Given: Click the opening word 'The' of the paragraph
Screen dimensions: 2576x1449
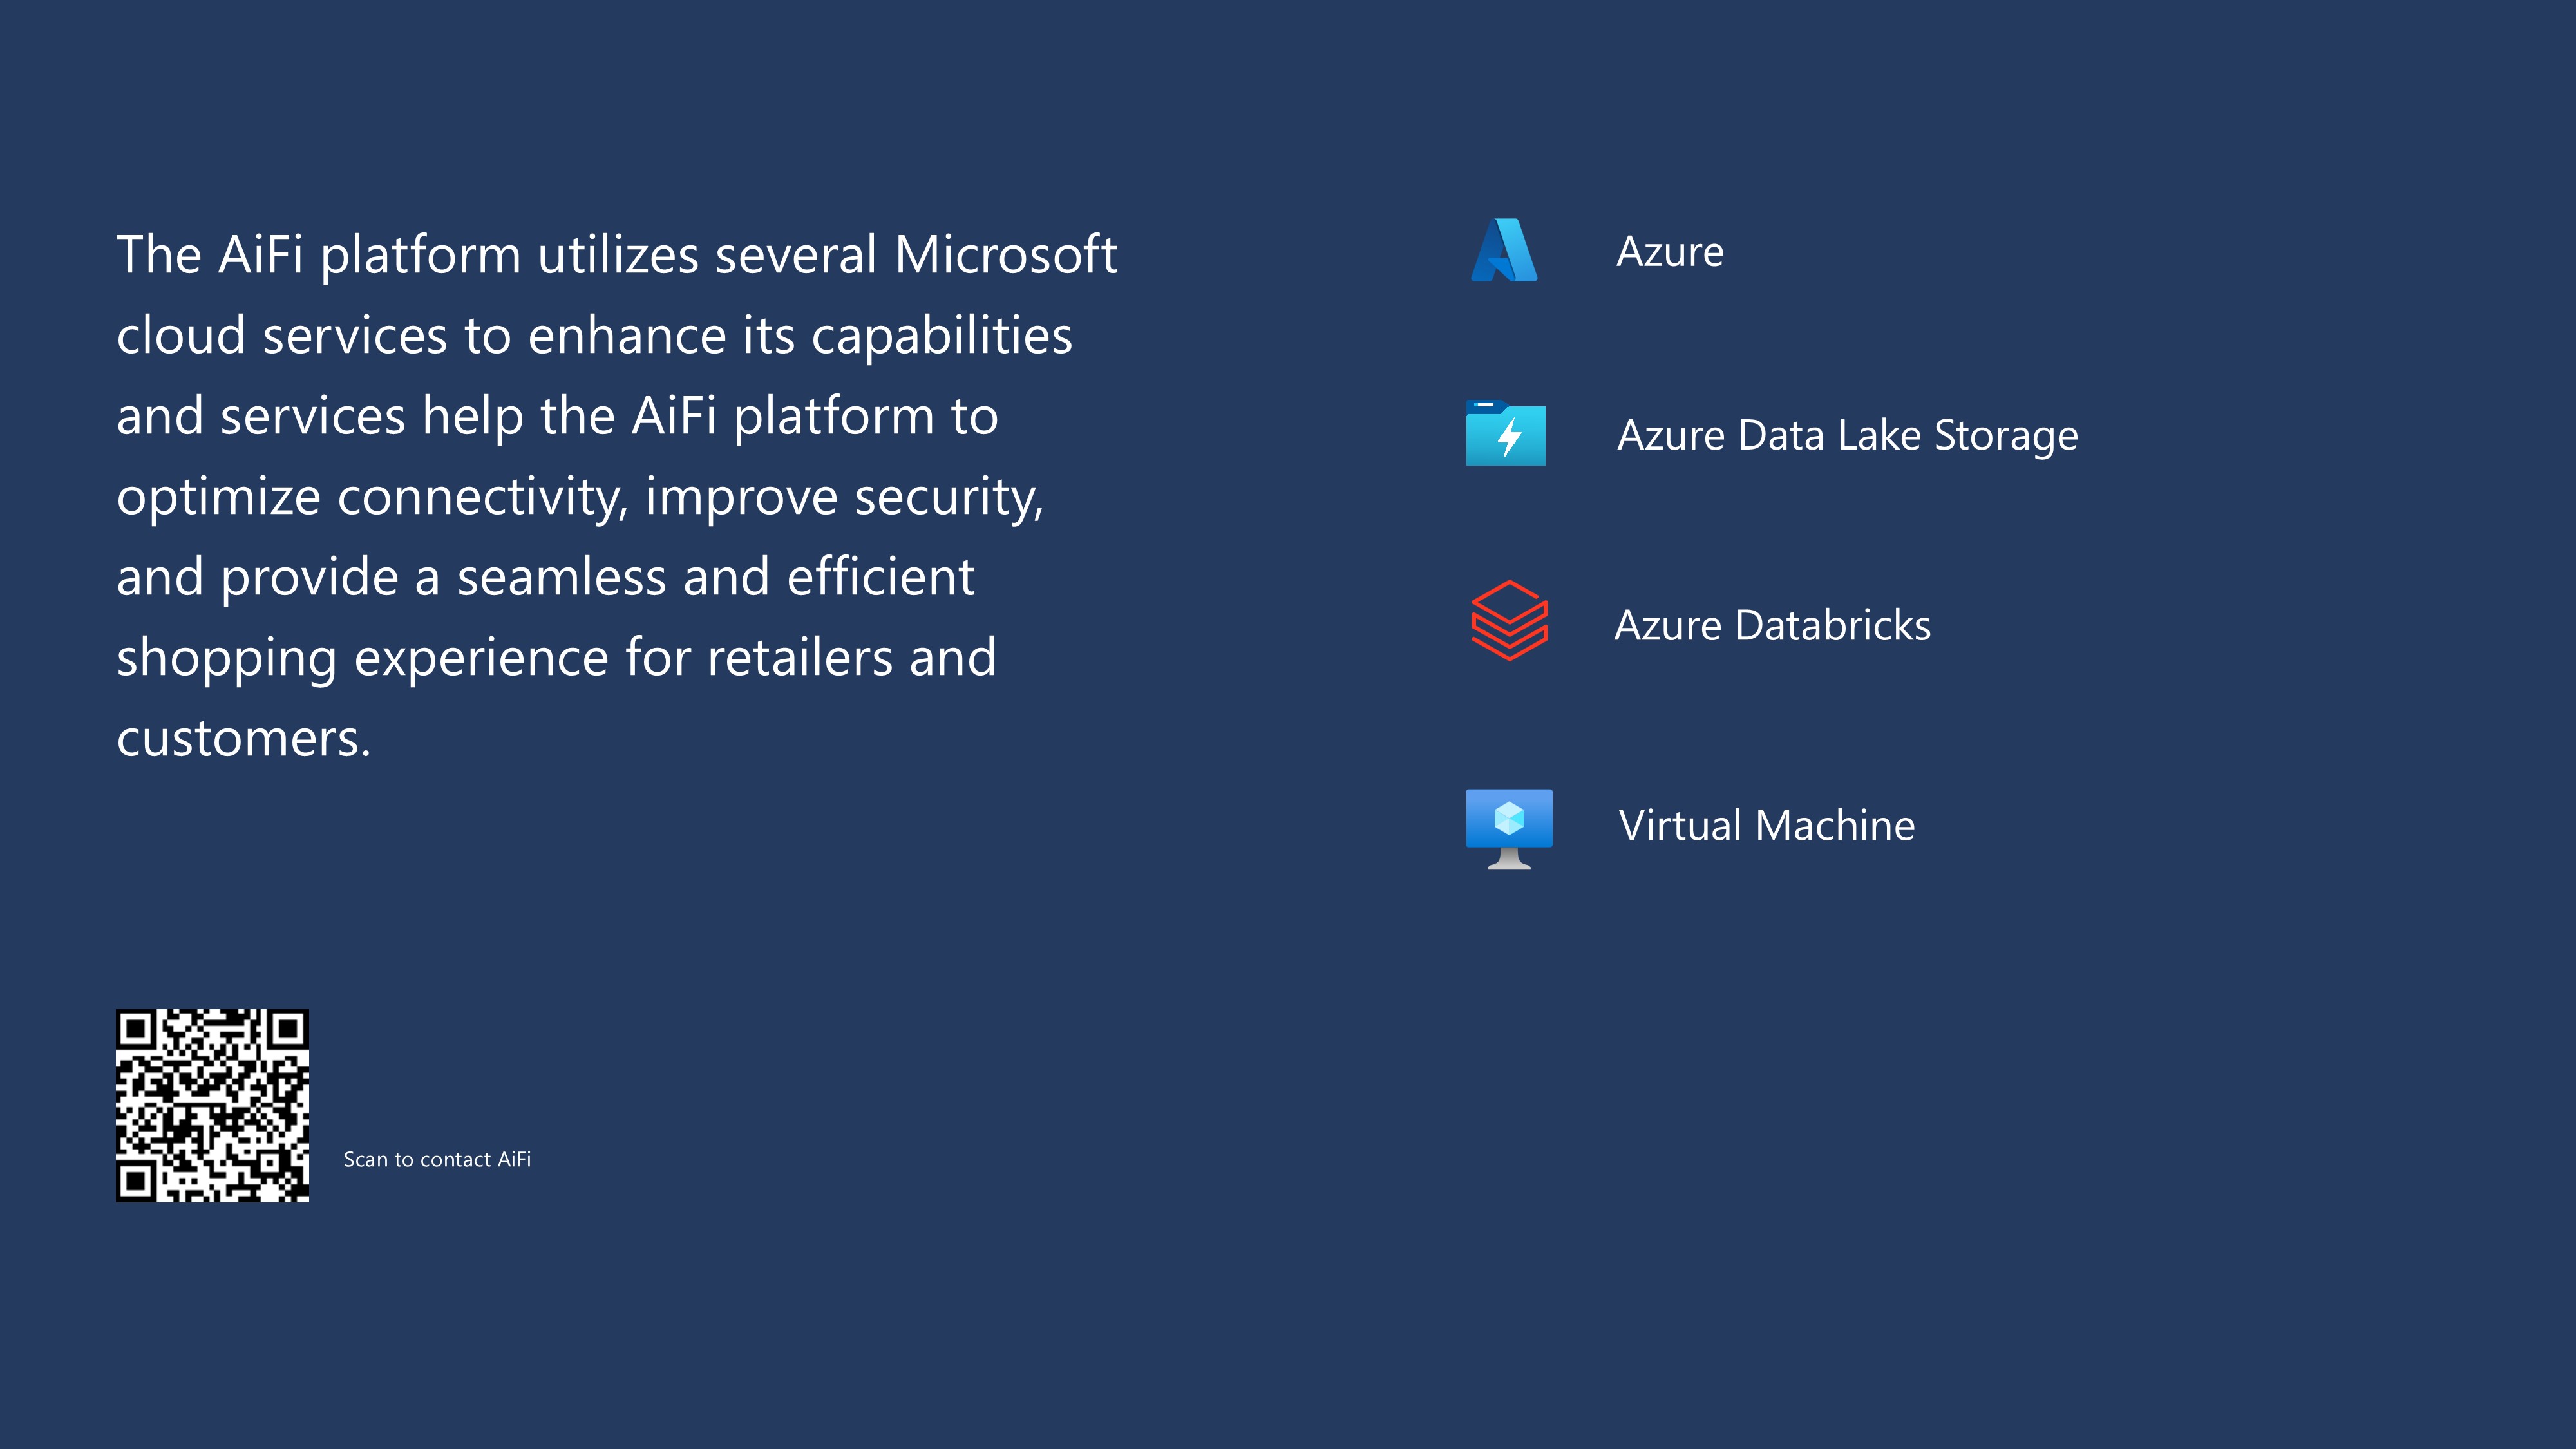Looking at the screenshot, I should pos(159,255).
